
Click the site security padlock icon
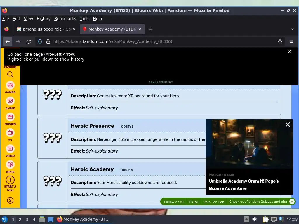click(48, 41)
